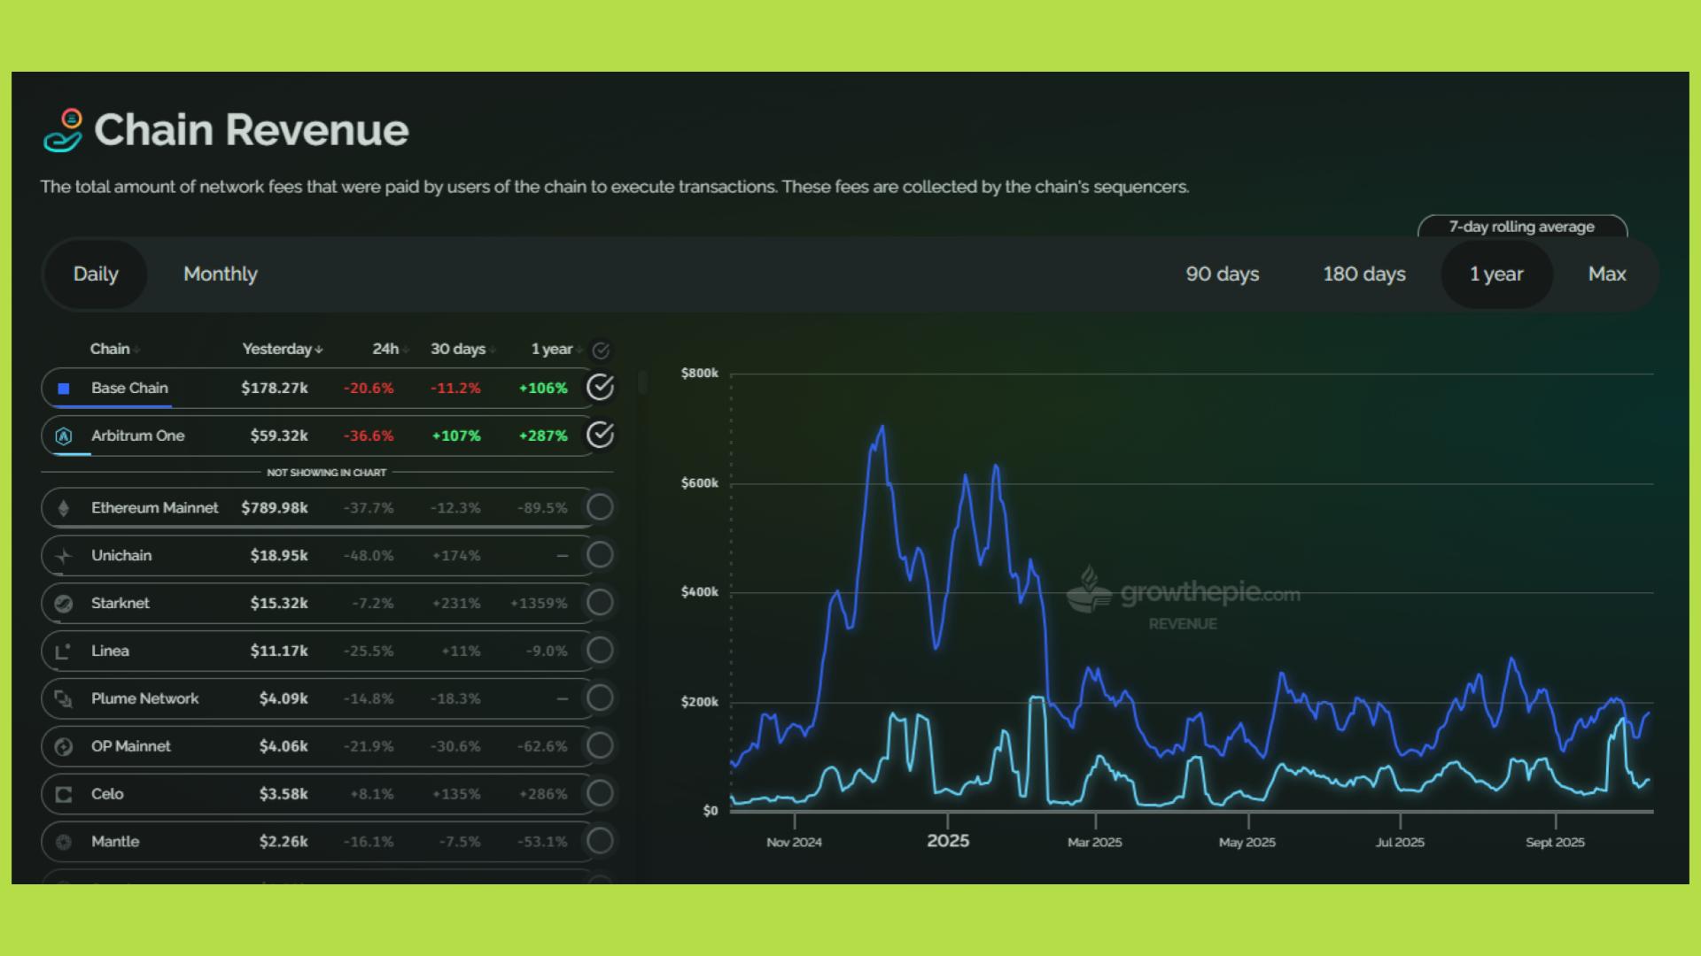Click the Chain Revenue hand-coin icon
Viewport: 1701px width, 956px height.
point(63,130)
